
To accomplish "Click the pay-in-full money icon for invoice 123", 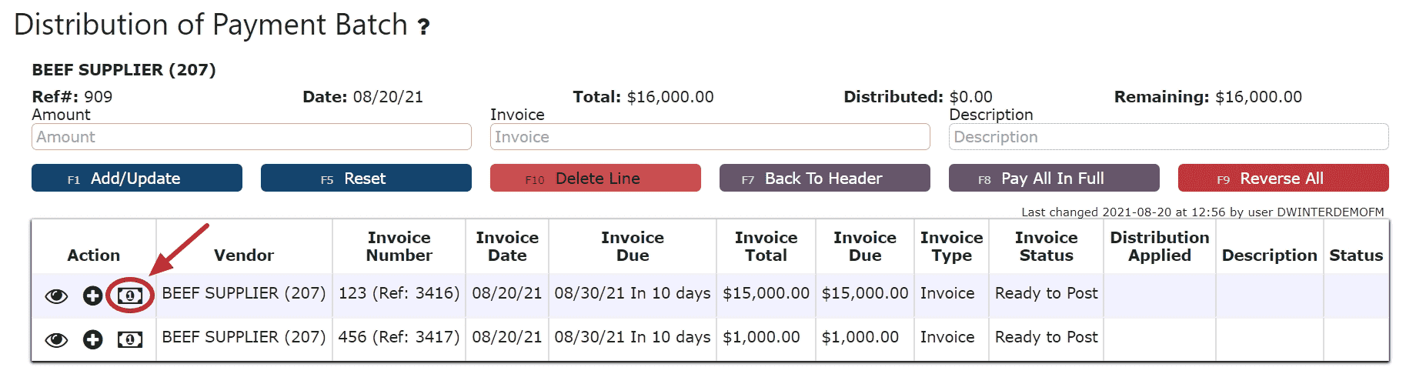I will 129,296.
